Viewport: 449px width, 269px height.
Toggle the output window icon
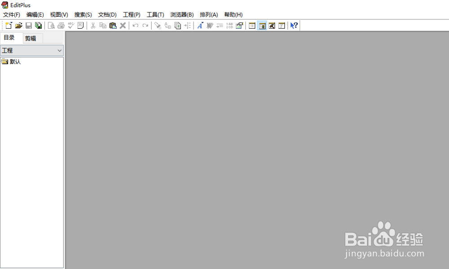pos(272,26)
